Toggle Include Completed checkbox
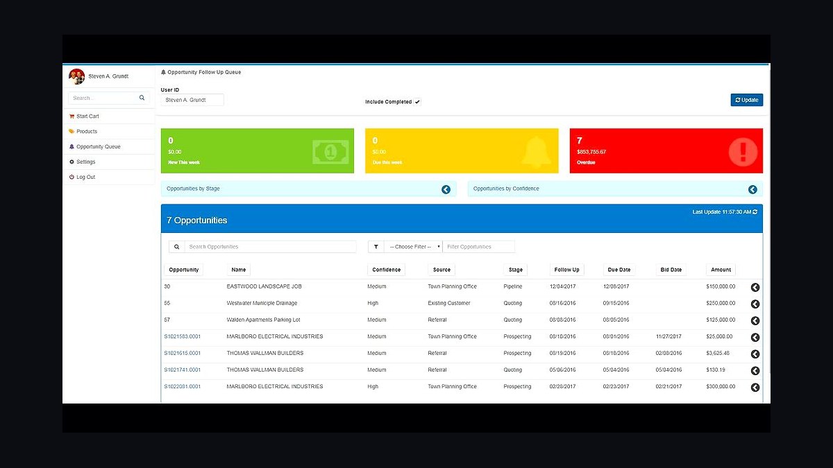 tap(417, 102)
